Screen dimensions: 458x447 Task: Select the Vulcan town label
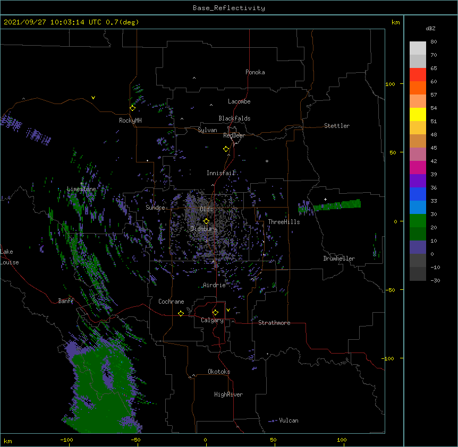pos(289,420)
